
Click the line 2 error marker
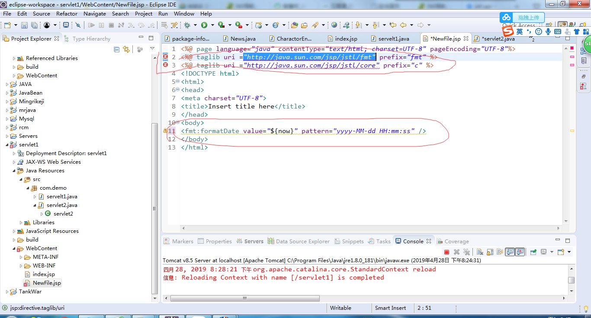point(165,57)
